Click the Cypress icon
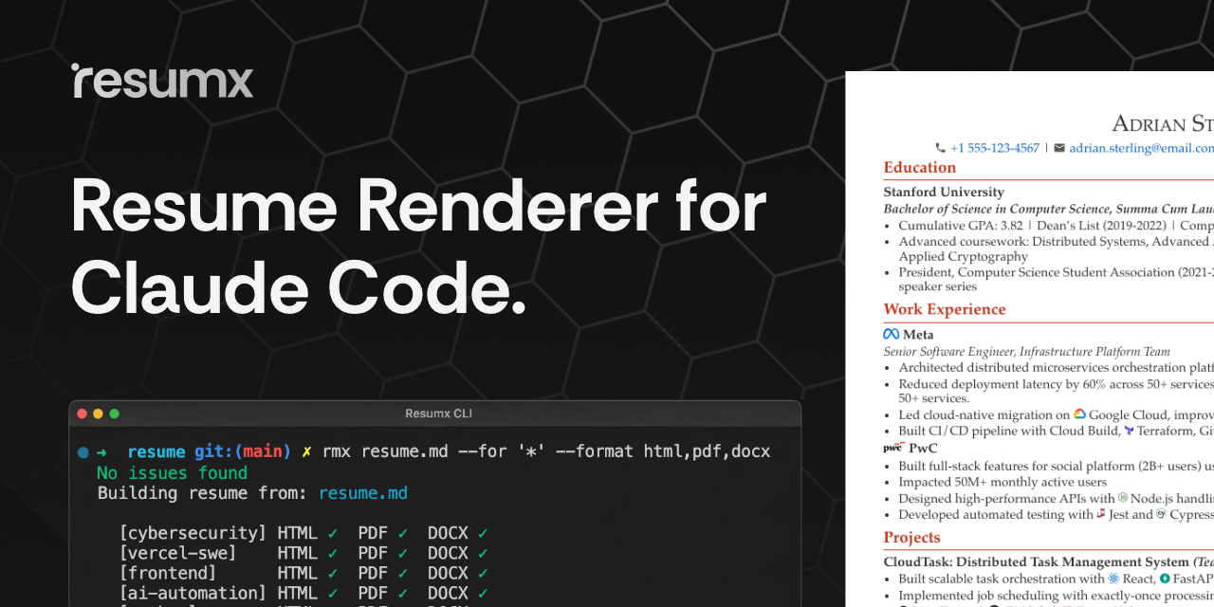 coord(1161,514)
